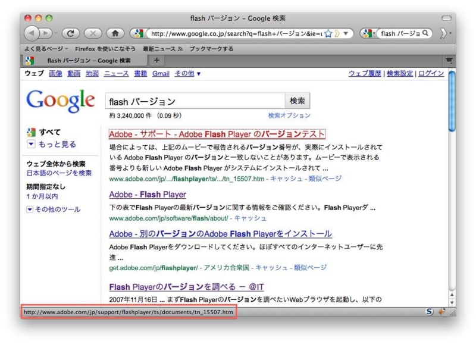Open cached キャッシュ link for tn_15507.htm result
Screen dimensions: 476x344
[x=286, y=179]
